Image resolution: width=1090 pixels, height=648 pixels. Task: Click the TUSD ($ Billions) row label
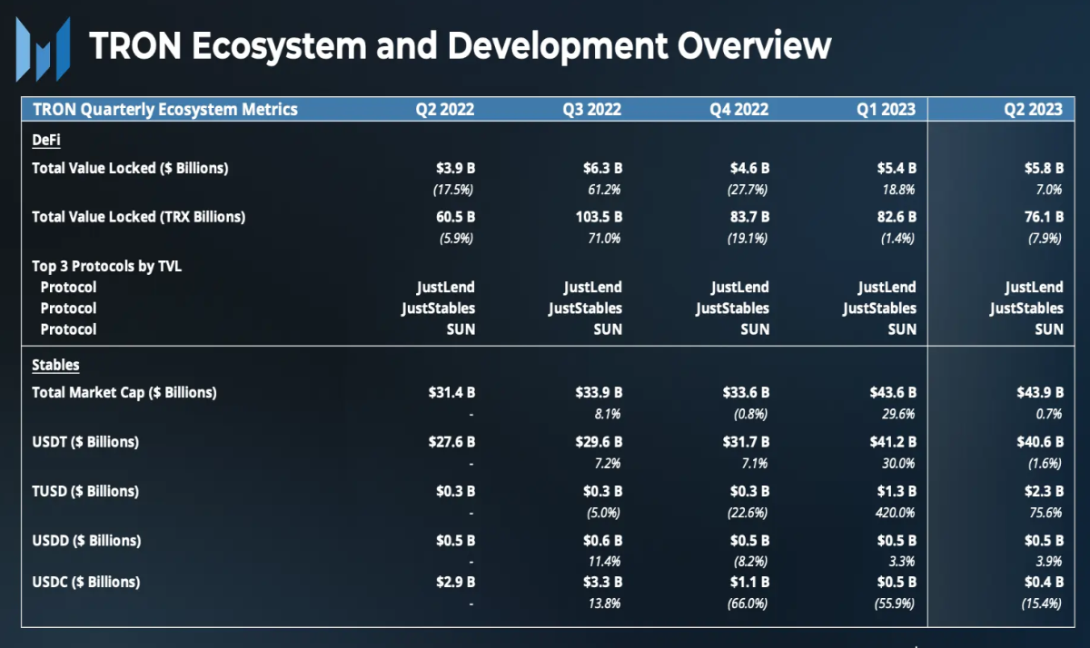tap(85, 491)
